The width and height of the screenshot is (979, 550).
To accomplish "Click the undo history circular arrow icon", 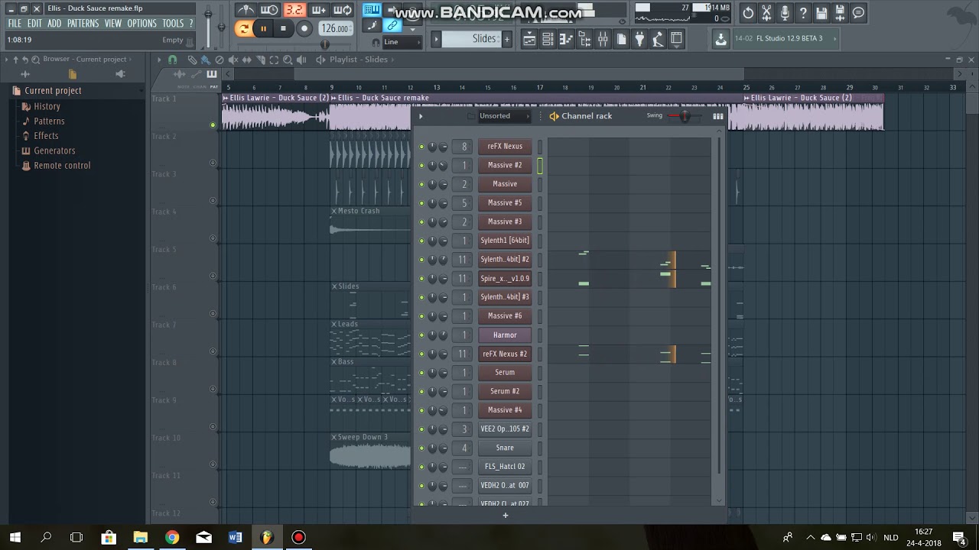I will [748, 13].
